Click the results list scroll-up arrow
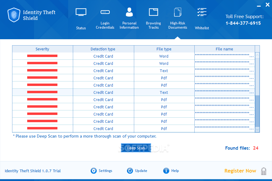 [x=257, y=55]
